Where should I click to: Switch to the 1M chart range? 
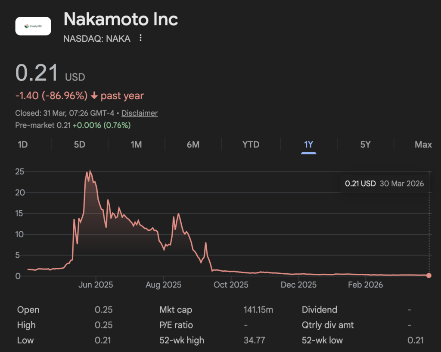(x=136, y=145)
